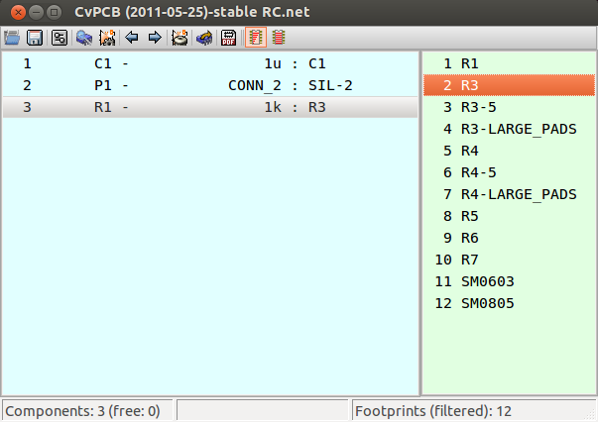Select component row C1 1u
Screen dimensions: 598x422
click(210, 63)
